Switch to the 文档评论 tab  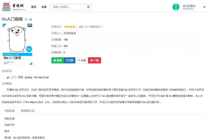(x=27, y=111)
